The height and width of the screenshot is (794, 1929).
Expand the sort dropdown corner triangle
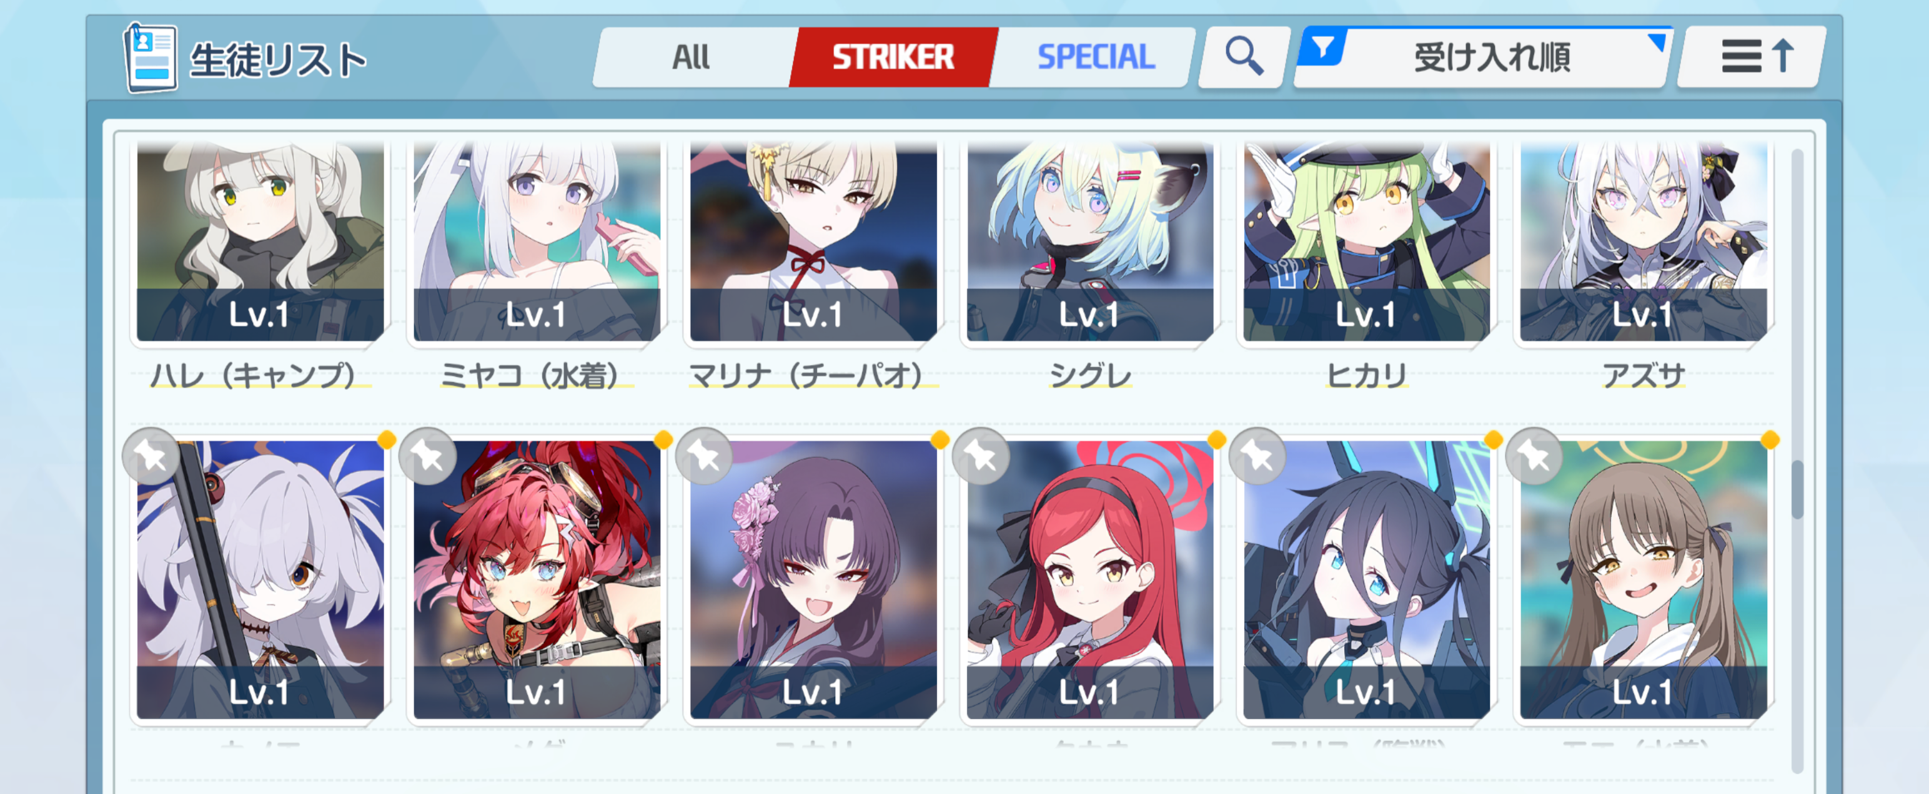pos(1657,42)
